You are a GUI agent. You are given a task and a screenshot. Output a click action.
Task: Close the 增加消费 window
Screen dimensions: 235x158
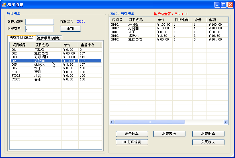[x=230, y=5]
